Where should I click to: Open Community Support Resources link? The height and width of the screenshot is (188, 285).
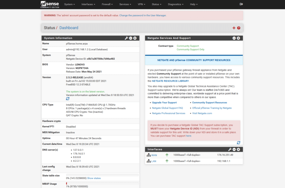tap(210, 103)
